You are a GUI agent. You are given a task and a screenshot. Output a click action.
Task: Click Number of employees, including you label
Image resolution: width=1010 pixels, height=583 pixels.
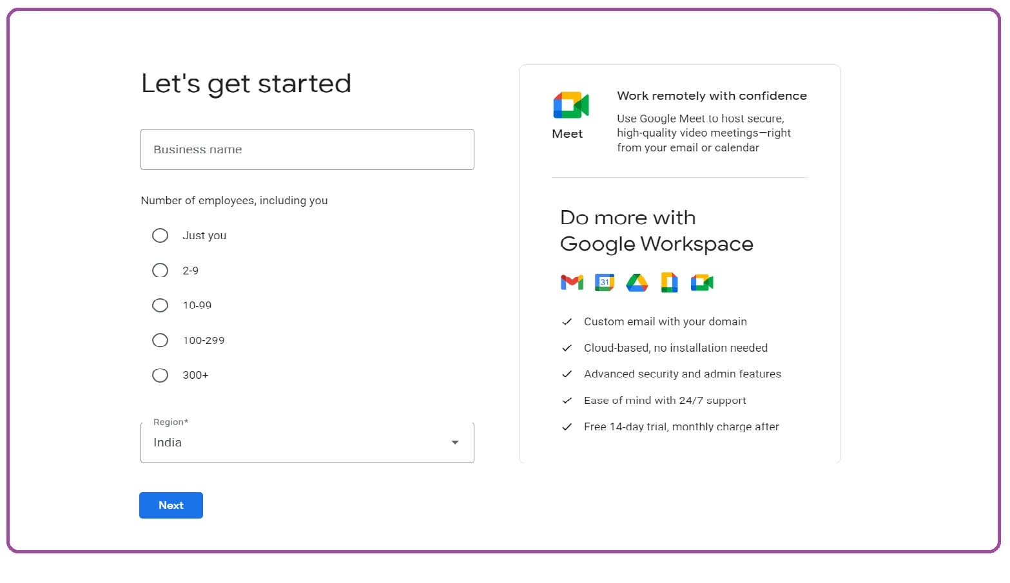point(234,200)
